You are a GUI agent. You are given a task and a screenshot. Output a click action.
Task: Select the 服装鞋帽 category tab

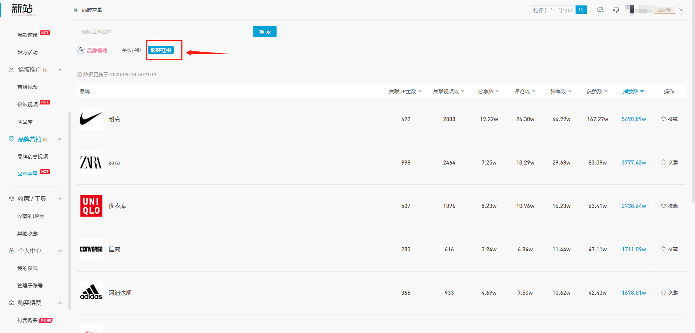pos(161,50)
